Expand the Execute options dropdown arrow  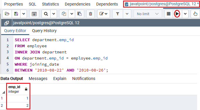click(185, 14)
